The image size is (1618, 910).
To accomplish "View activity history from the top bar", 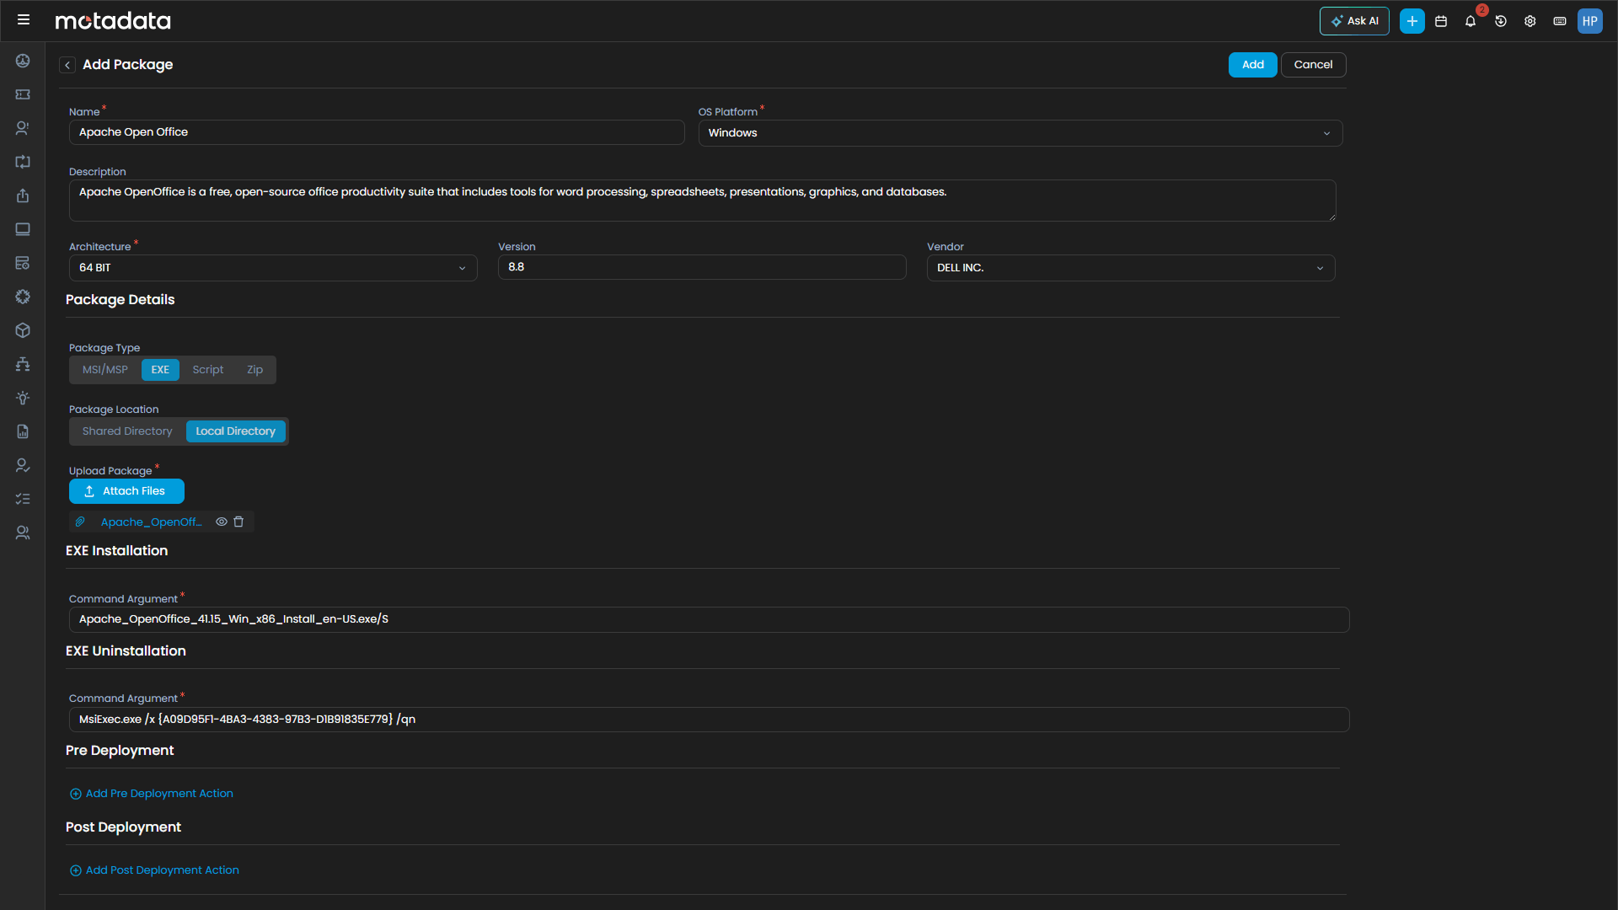I will pyautogui.click(x=1501, y=21).
